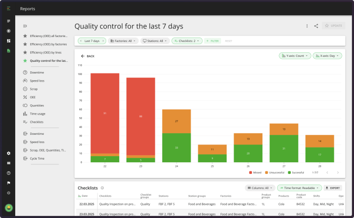Open the Stations: All dropdown

tap(155, 41)
